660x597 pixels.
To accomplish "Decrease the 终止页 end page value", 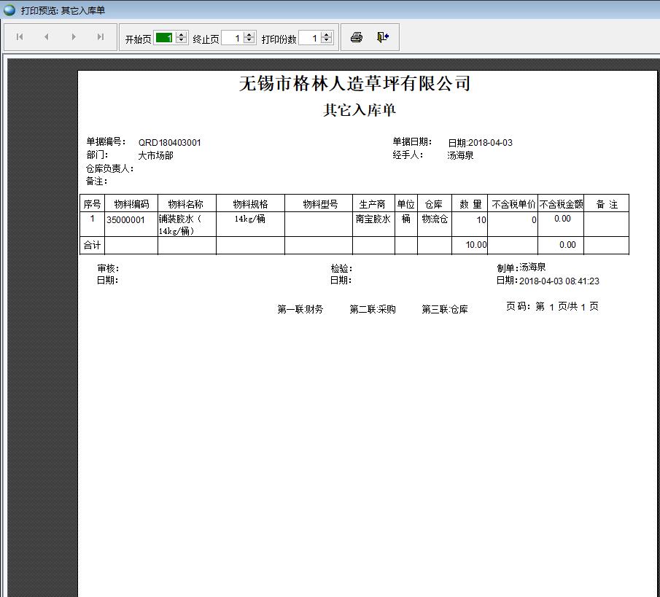I will click(249, 41).
